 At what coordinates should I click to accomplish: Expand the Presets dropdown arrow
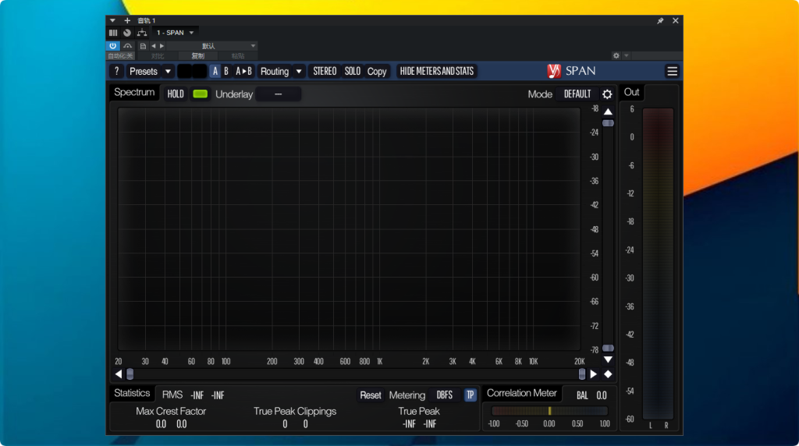[168, 71]
